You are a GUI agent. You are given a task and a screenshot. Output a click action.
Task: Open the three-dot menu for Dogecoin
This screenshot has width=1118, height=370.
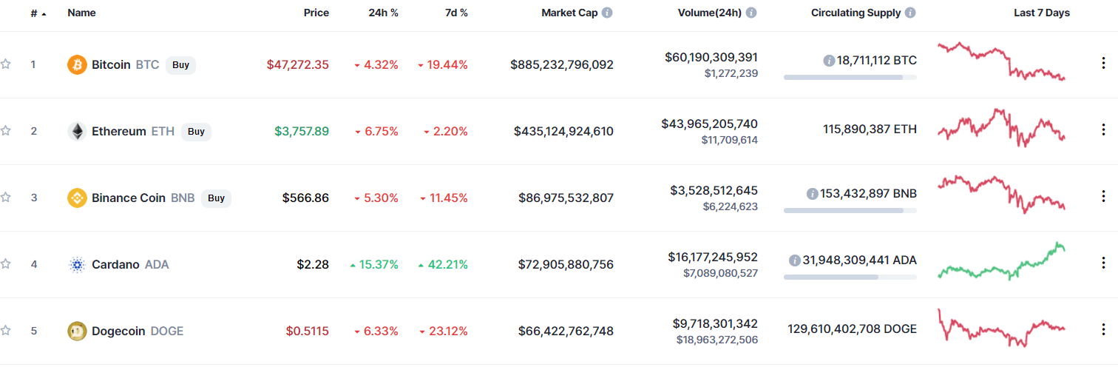(1104, 330)
